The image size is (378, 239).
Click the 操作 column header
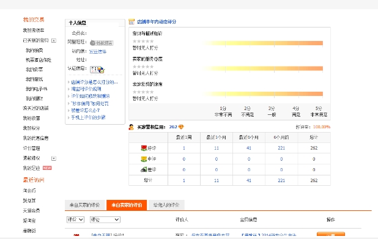[x=330, y=219]
